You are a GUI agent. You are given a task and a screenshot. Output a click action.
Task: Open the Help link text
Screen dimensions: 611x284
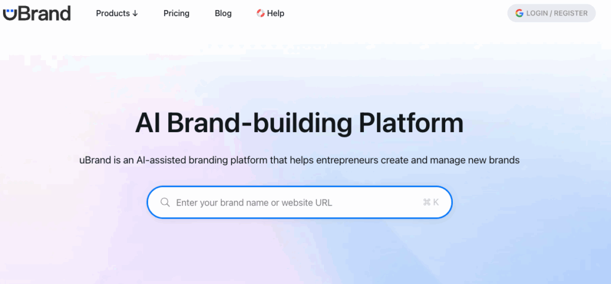(276, 13)
